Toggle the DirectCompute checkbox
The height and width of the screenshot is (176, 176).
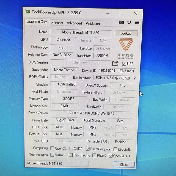click(x=87, y=149)
